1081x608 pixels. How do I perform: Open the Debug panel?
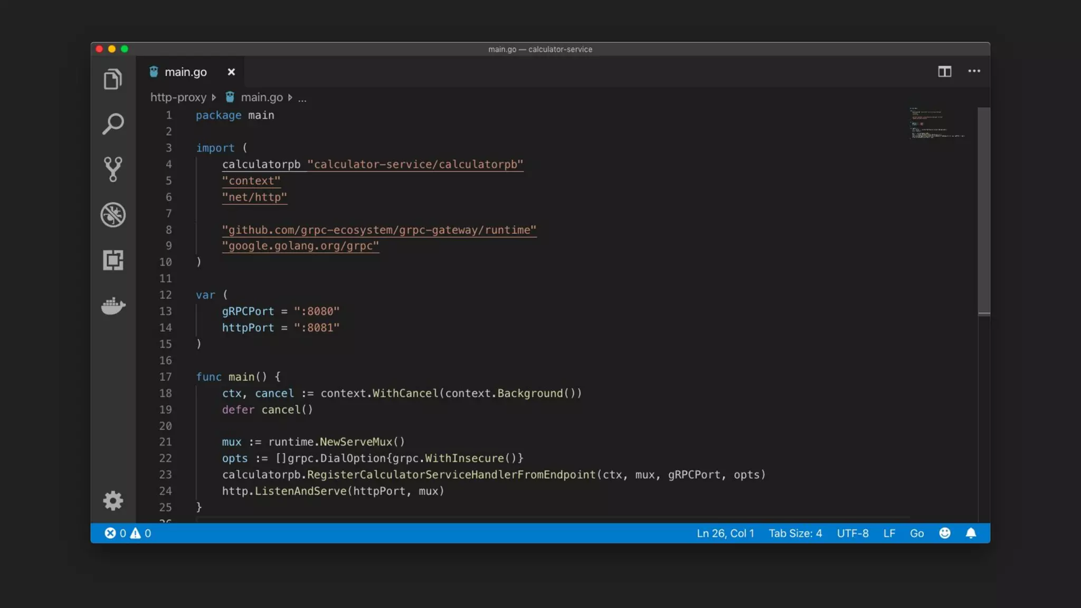coord(113,215)
